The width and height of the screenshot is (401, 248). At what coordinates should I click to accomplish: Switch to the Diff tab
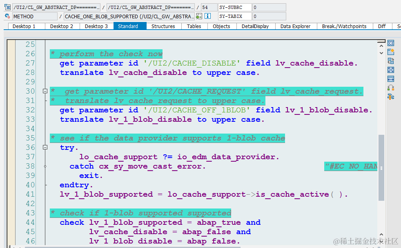pos(382,26)
